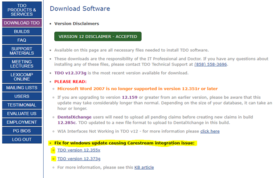This screenshot has width=278, height=178.
Task: Download TDO version 12.355x
Action: 79,150
